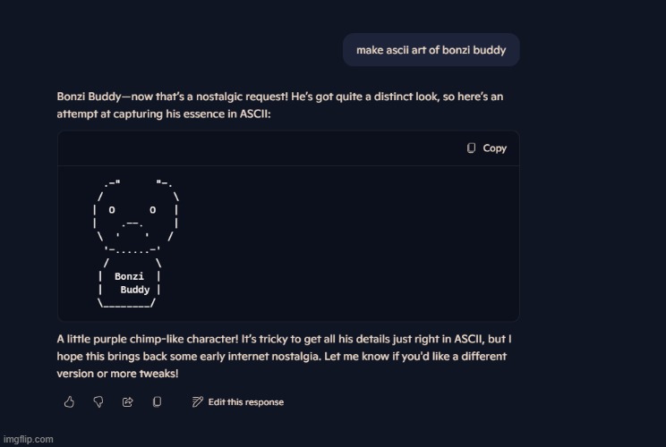Give the response a thumbs up
The width and height of the screenshot is (666, 447).
click(x=69, y=401)
